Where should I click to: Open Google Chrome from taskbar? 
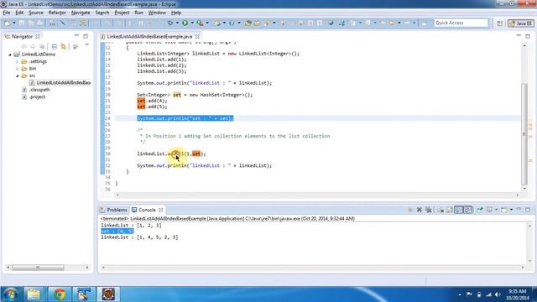point(59,294)
